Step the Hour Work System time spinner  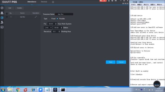click(56, 24)
